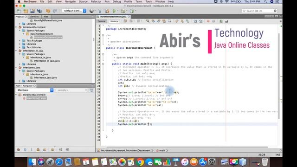
Task: Collapse the Inheritance_Java project node
Action: click(16, 68)
